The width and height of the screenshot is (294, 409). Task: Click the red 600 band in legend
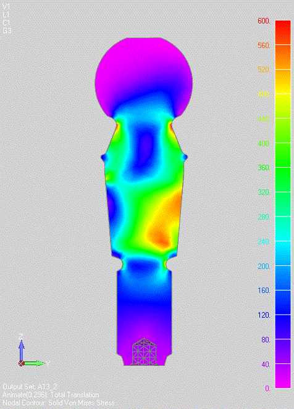click(x=283, y=32)
